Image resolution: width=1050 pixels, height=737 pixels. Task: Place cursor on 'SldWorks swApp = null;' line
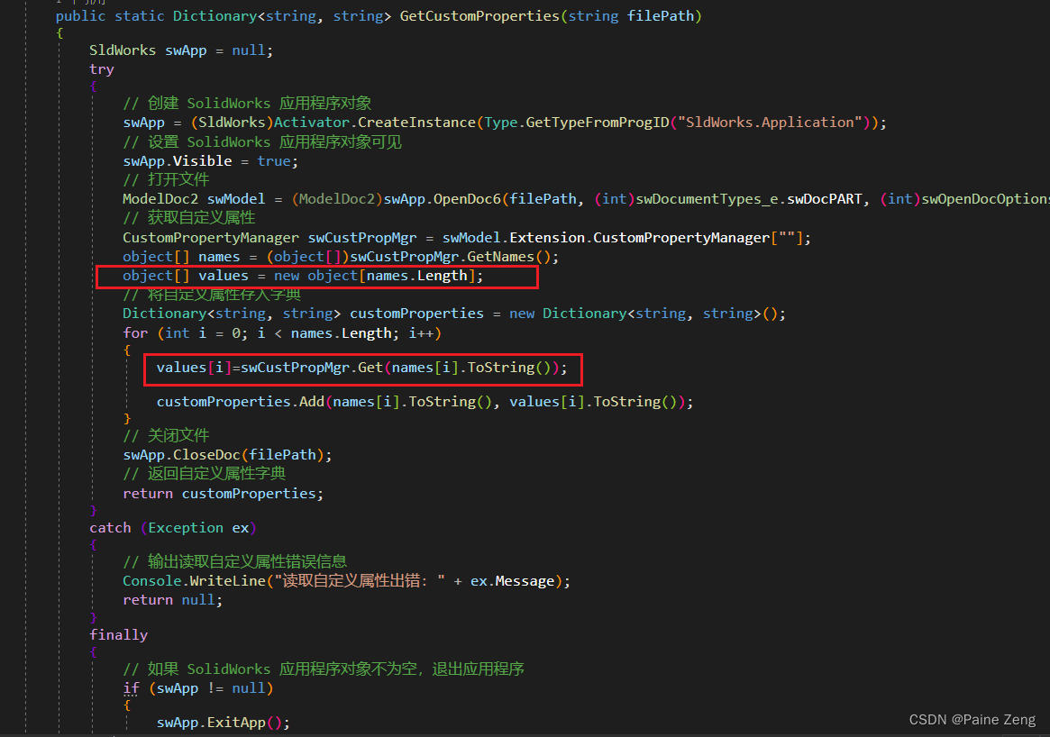[x=181, y=50]
